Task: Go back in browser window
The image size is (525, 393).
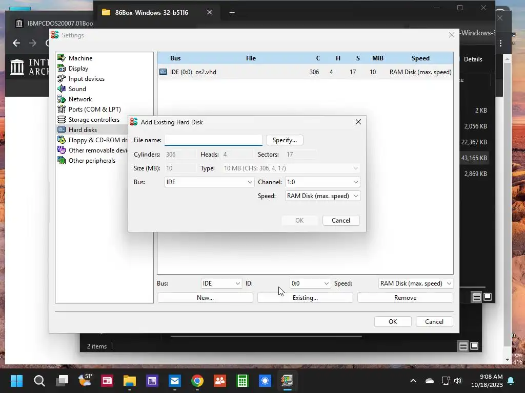Action: coord(16,43)
